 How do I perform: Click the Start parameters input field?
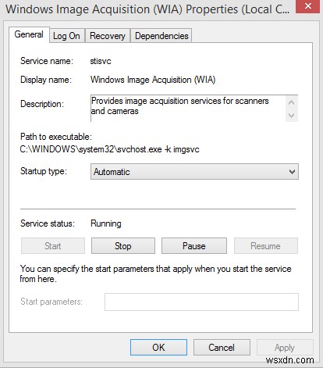click(201, 302)
